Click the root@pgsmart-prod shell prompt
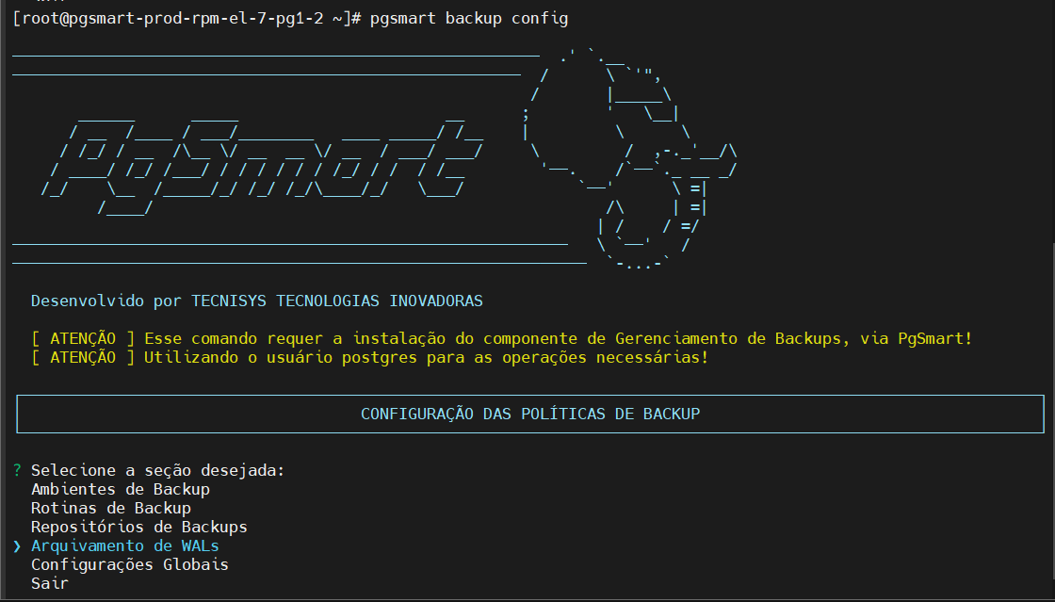1055x602 pixels. click(187, 18)
